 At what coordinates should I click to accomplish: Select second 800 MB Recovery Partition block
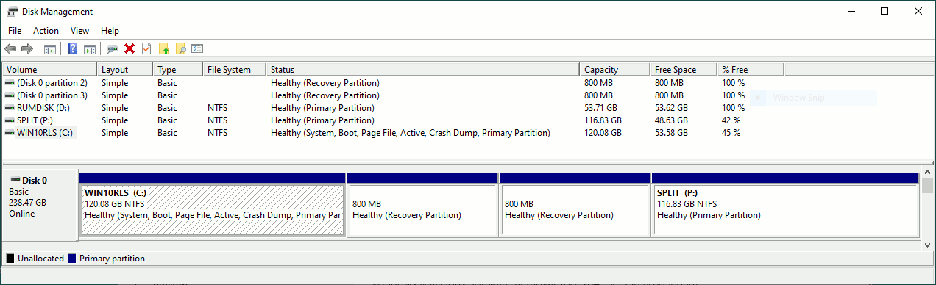[575, 205]
